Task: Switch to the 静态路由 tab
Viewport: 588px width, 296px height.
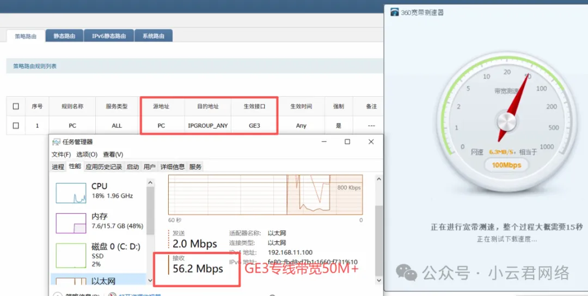Action: point(64,36)
